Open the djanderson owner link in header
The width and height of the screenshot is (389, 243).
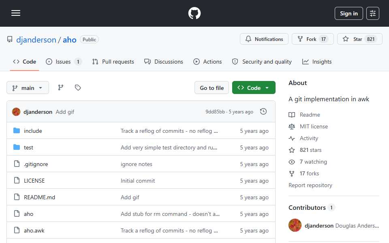point(36,40)
